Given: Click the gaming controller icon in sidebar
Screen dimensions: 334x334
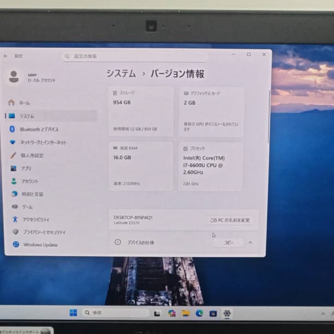Looking at the screenshot, I should (15, 207).
